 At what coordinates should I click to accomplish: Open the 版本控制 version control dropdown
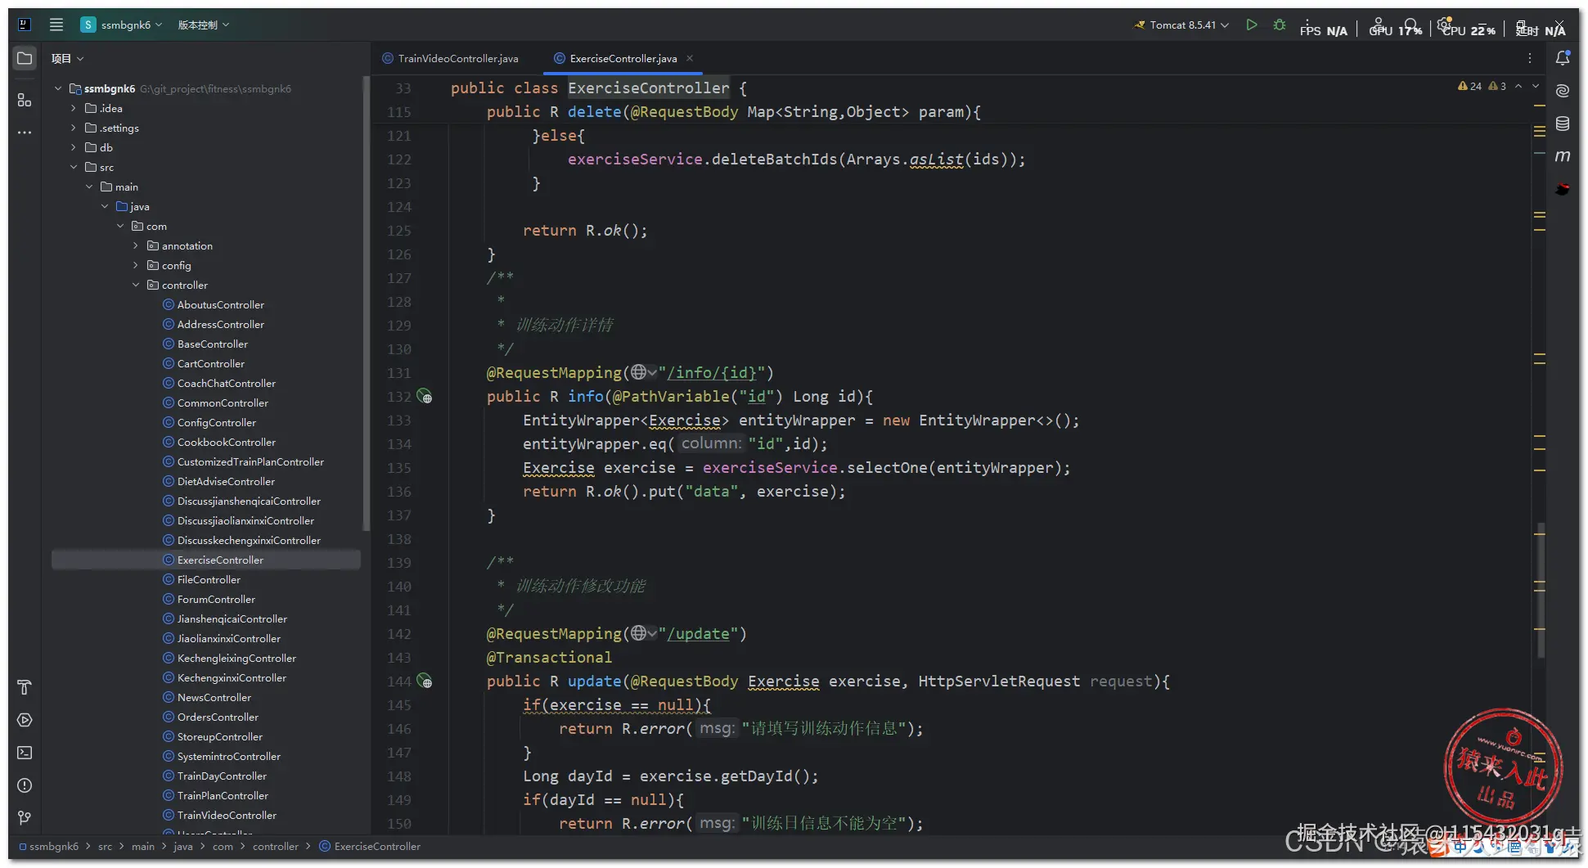point(204,25)
